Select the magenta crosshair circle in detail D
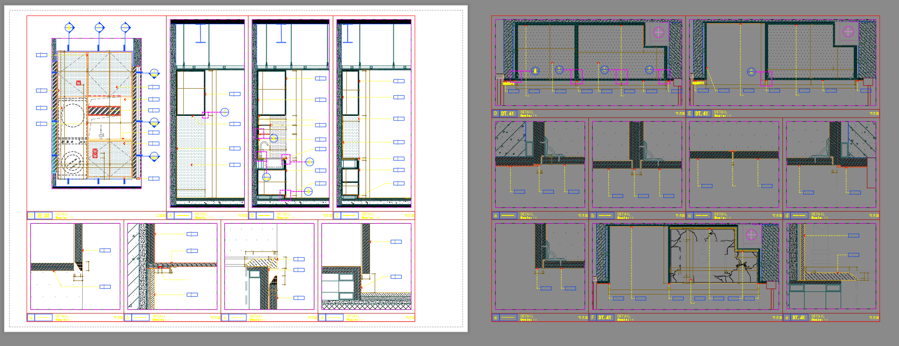This screenshot has width=899, height=346. (x=659, y=32)
